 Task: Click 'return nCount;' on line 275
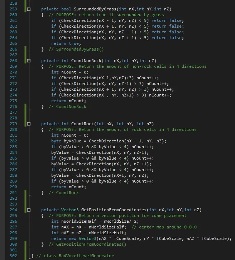click(x=68, y=101)
